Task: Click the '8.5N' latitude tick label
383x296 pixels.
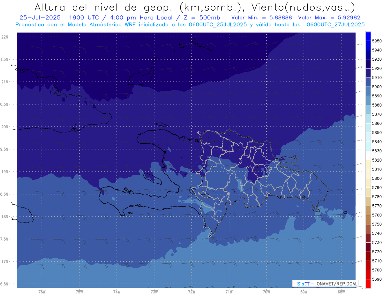Action: pyautogui.click(x=5, y=194)
